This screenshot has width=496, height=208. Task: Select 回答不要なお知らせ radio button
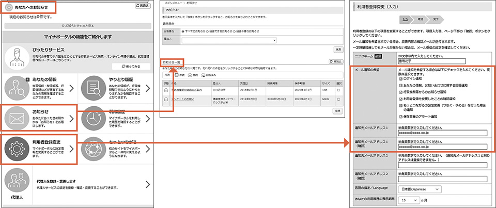coord(235,31)
